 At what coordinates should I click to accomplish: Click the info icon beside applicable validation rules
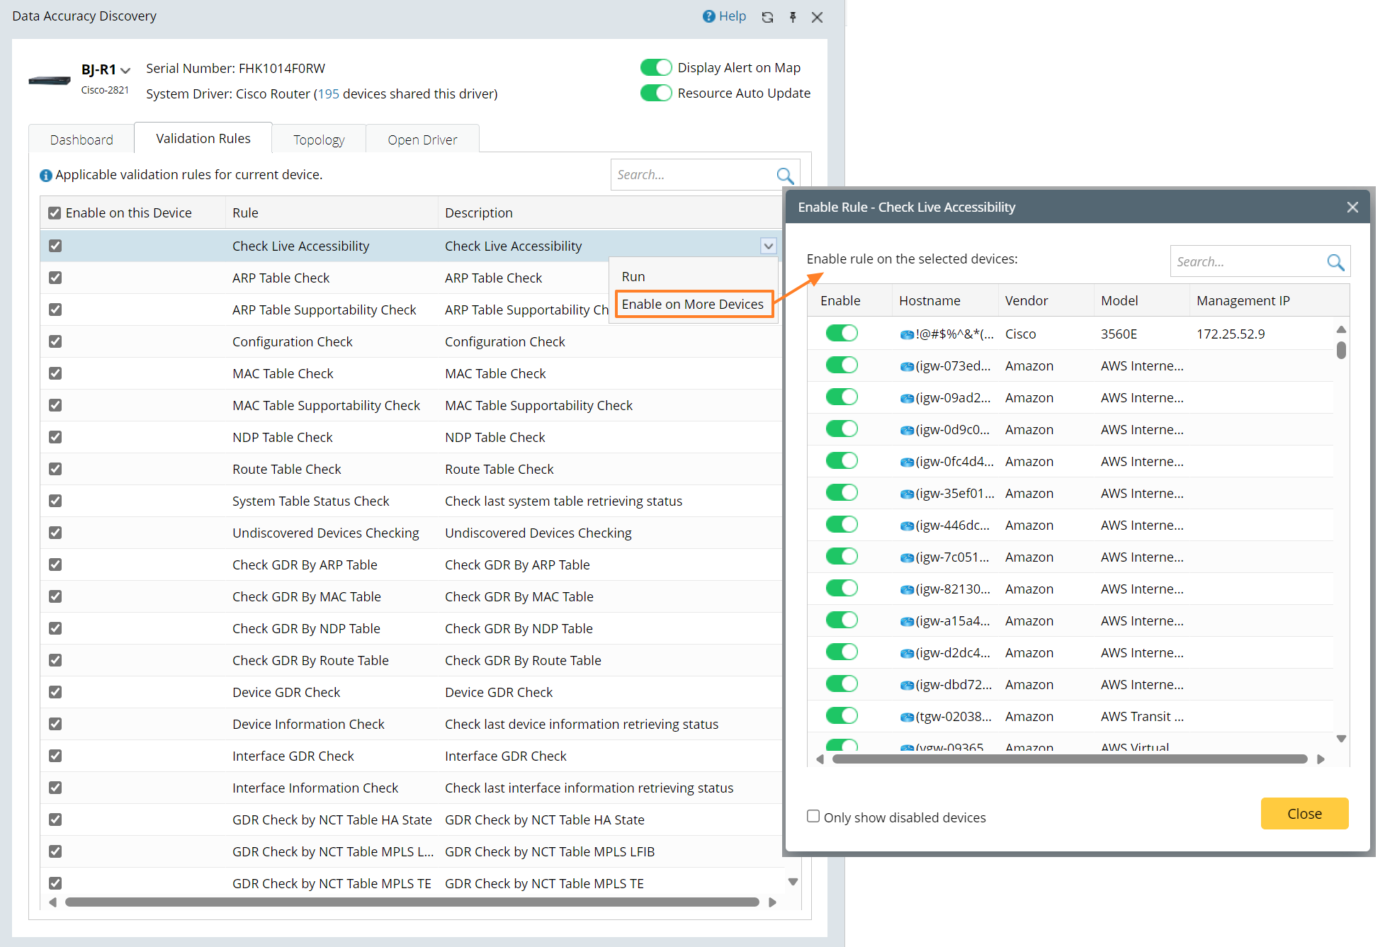[x=46, y=176]
